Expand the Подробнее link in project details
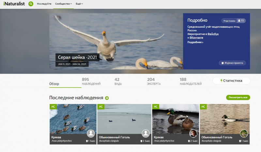Image resolution: width=261 pixels, height=152 pixels. point(195,42)
